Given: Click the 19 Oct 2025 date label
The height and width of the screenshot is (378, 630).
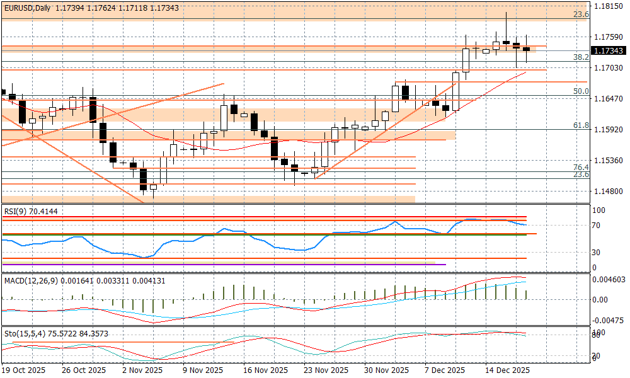Looking at the screenshot, I should pyautogui.click(x=24, y=370).
